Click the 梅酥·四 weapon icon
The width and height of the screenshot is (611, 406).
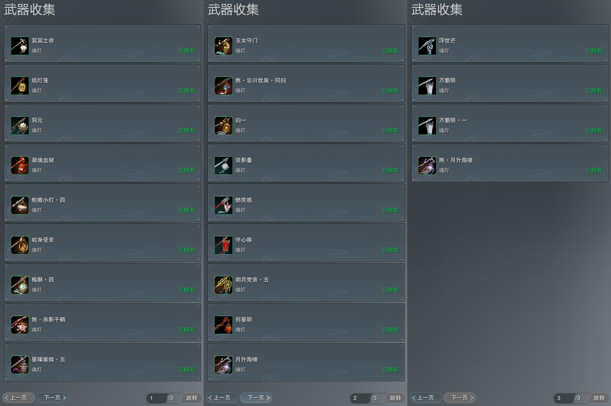coord(20,285)
